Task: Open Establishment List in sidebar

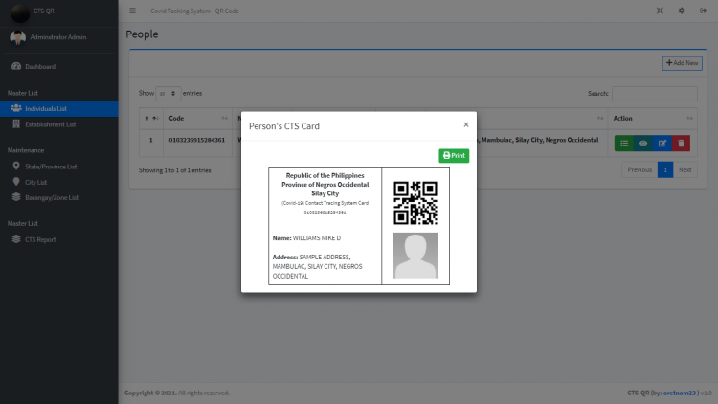Action: point(59,124)
